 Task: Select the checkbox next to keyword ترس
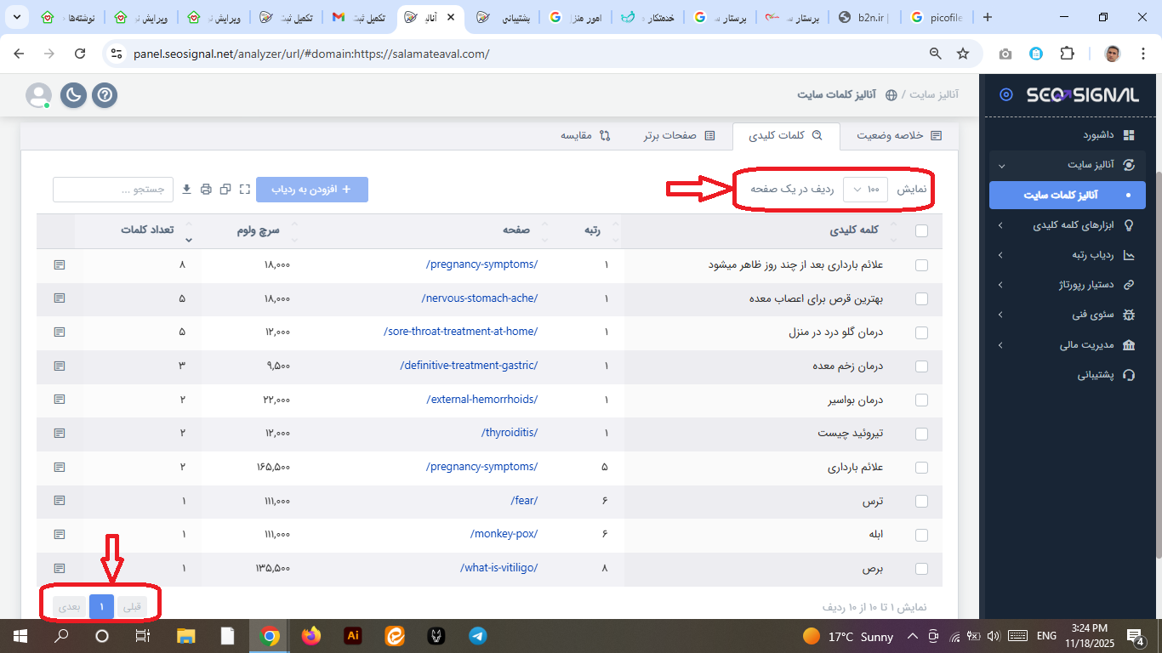(921, 501)
